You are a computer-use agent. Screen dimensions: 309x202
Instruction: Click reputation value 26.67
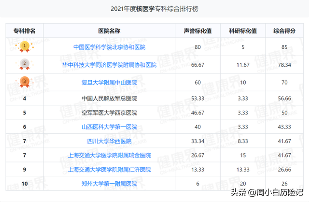(x=197, y=155)
